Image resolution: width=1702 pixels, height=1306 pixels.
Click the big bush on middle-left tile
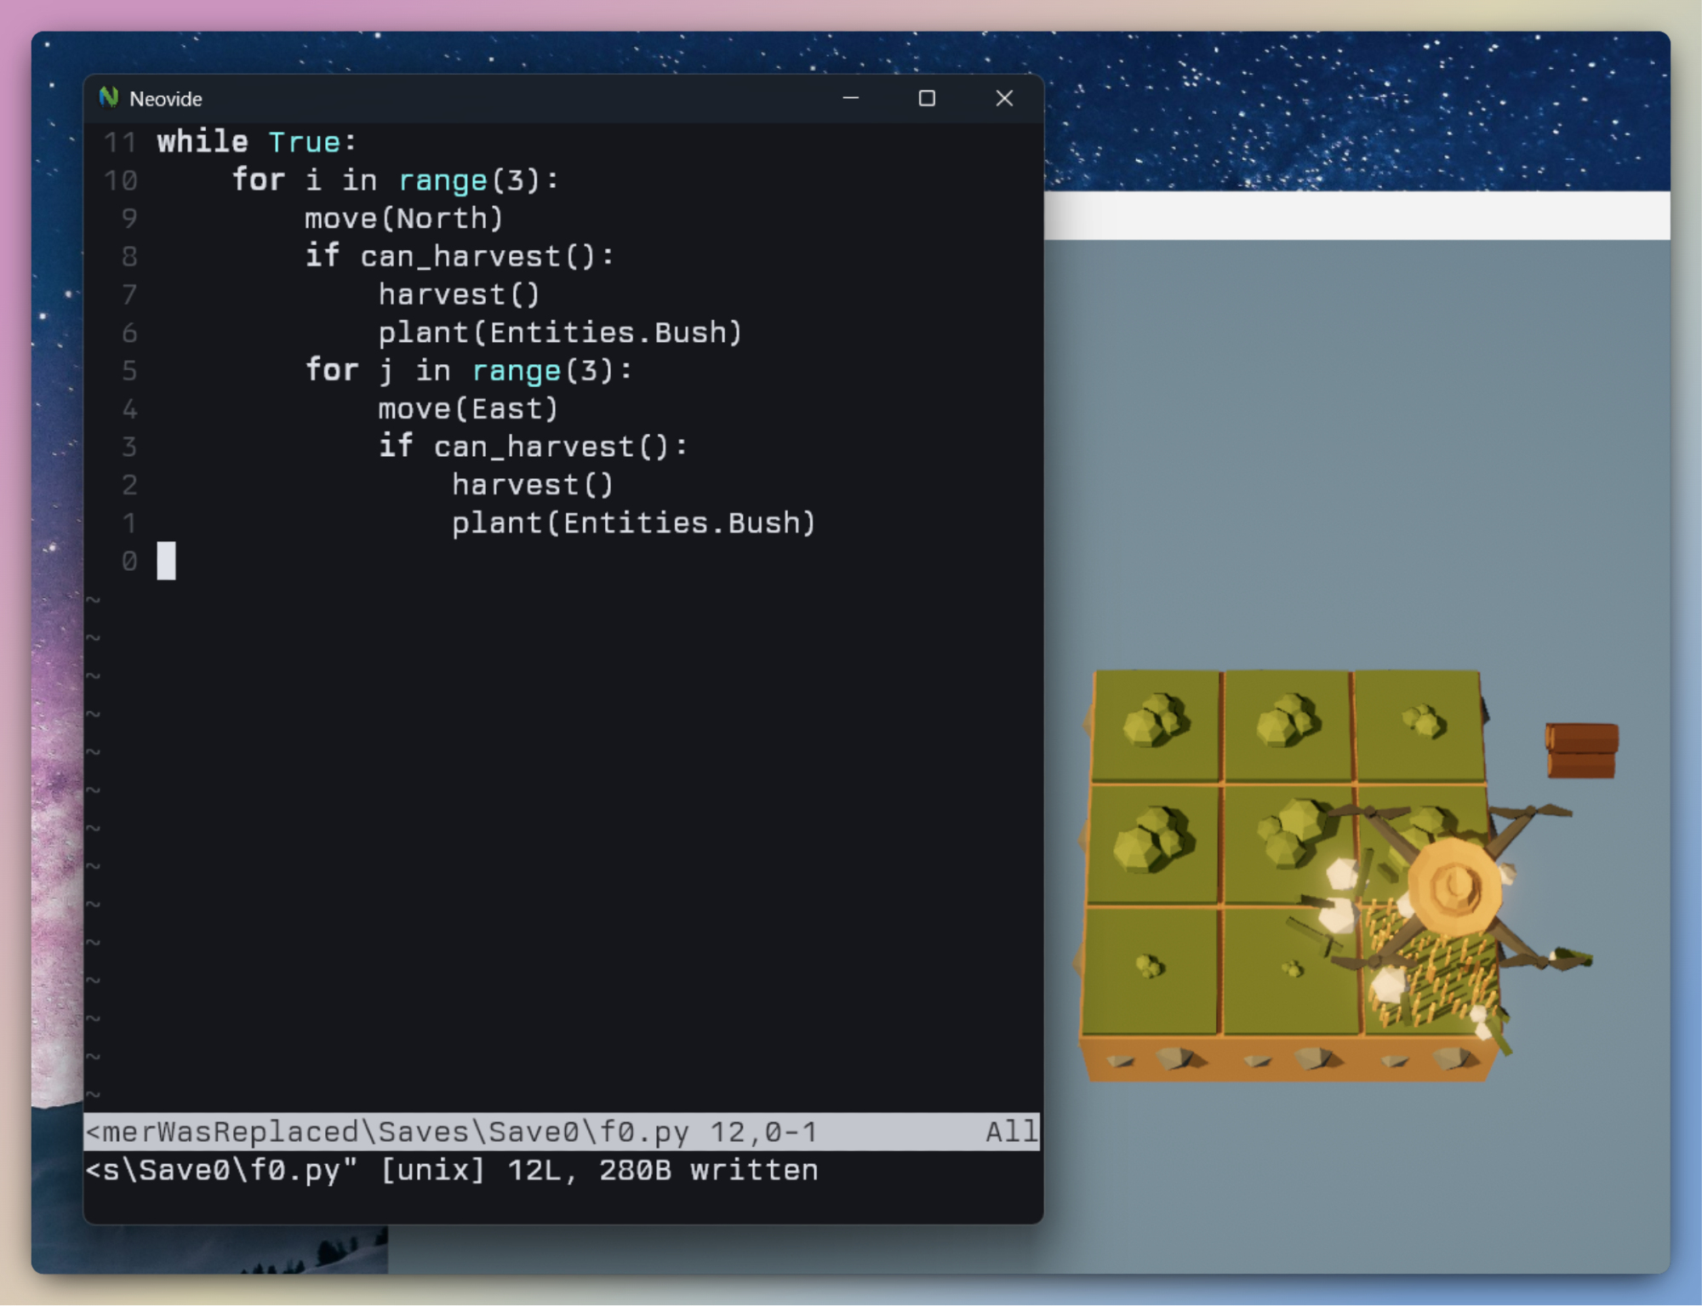click(x=1151, y=840)
